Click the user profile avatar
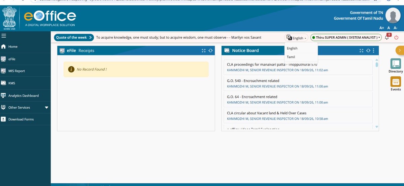Viewport: 404px width, 186px height. (393, 16)
